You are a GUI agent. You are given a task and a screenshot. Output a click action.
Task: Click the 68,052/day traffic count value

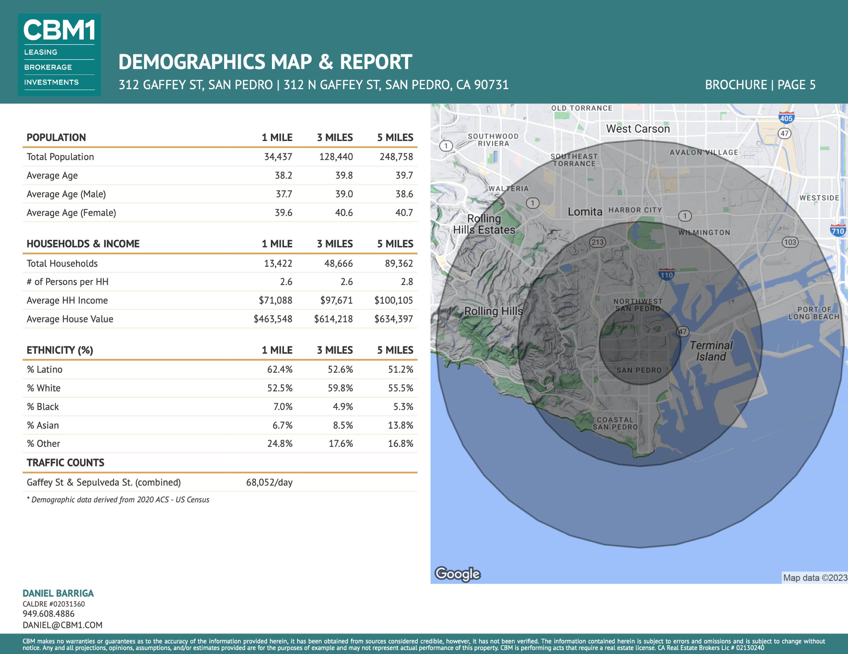[x=269, y=482]
